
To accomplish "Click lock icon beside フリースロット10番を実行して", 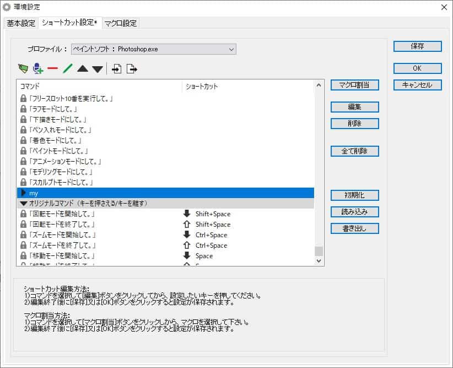I will [23, 99].
